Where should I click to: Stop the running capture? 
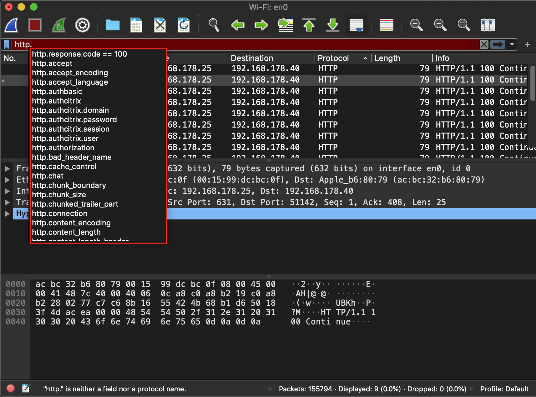click(x=35, y=25)
